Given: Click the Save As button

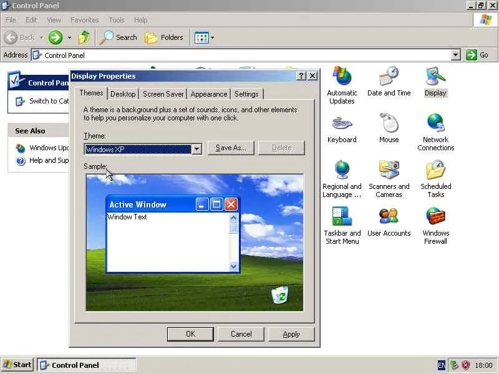Looking at the screenshot, I should point(231,148).
